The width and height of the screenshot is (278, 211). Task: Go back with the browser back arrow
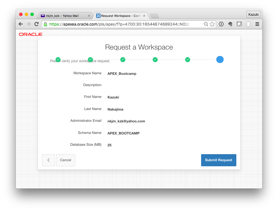tap(21, 24)
